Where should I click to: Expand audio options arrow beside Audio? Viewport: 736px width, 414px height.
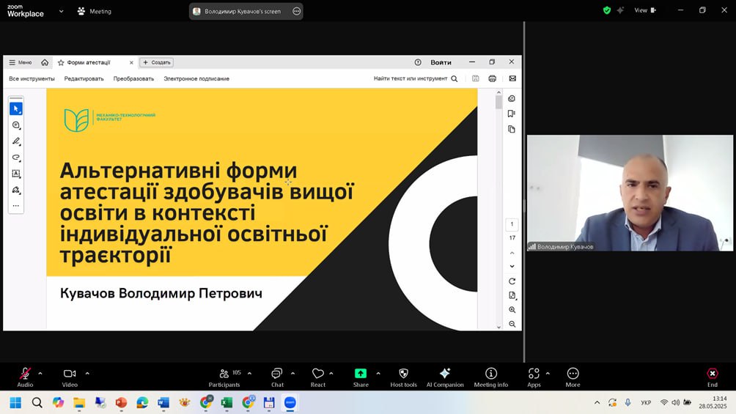click(x=40, y=373)
